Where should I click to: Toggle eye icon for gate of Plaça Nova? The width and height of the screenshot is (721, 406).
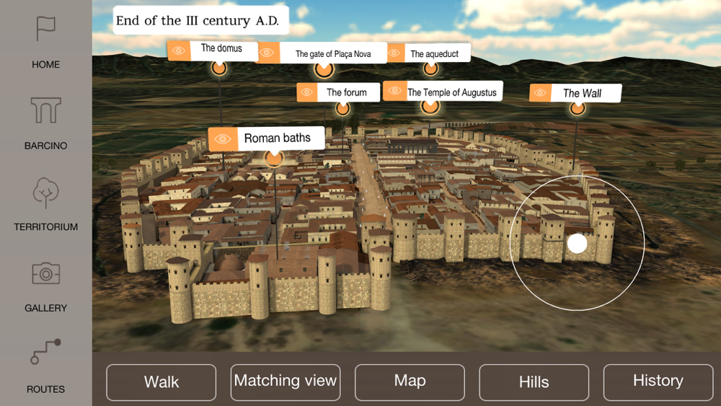[267, 53]
